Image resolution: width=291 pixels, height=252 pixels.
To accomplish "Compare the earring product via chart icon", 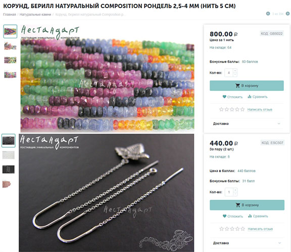I will (250, 216).
